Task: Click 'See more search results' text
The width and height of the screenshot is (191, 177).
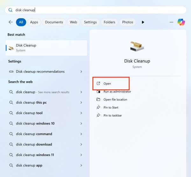Action: click(53, 92)
